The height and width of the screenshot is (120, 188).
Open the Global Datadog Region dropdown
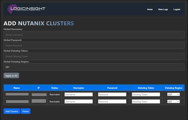[x=94, y=67]
